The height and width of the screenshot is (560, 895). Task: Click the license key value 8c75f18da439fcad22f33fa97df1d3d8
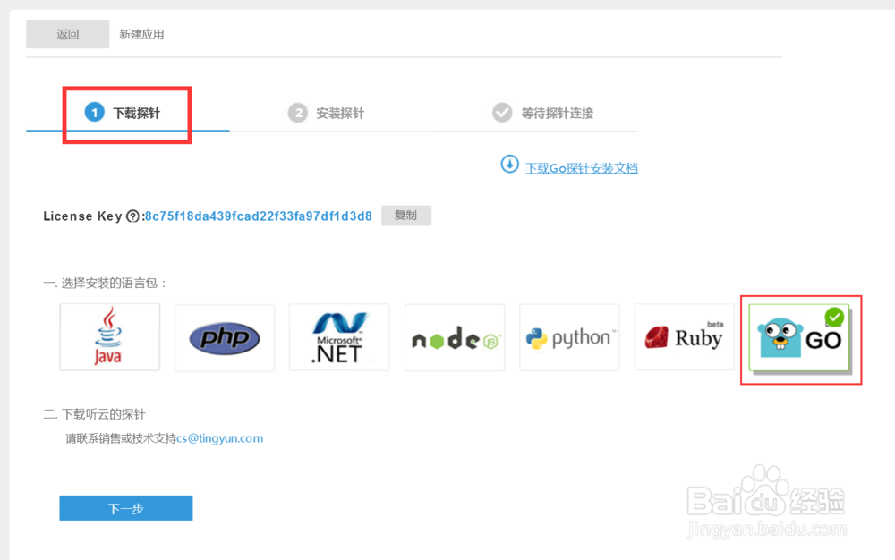[258, 216]
